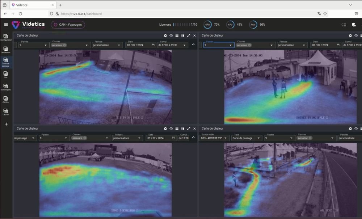Remove personne chip in bottom-right panel Classes
The image size is (362, 219).
point(310,138)
